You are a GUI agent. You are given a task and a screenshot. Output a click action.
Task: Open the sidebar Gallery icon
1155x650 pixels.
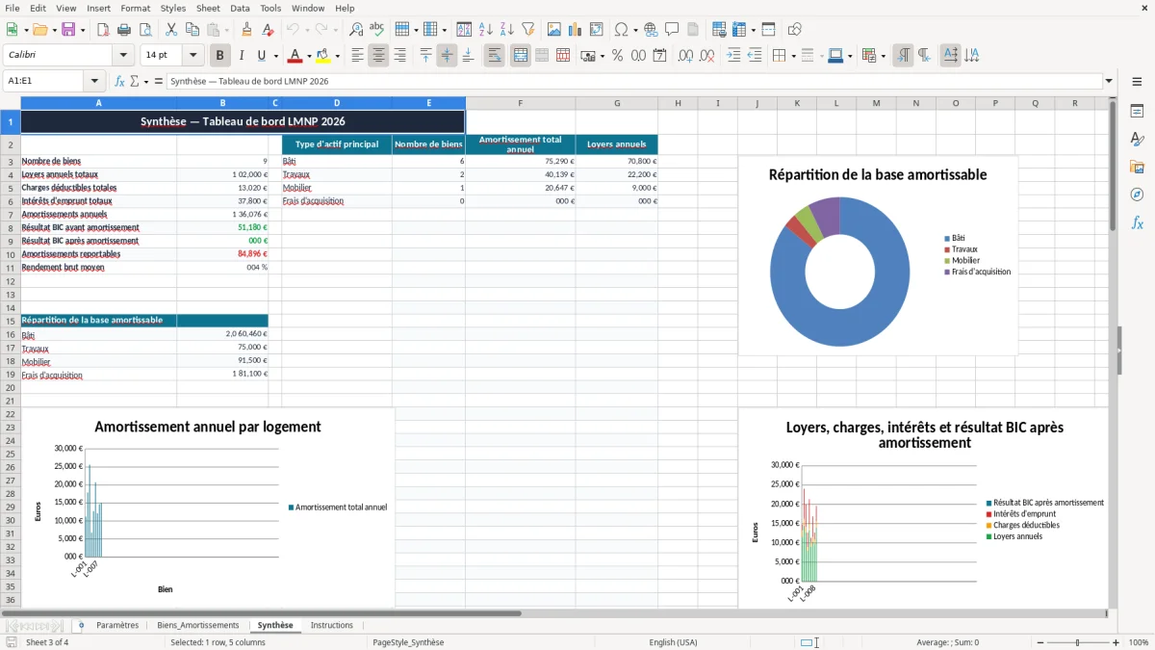(1137, 168)
